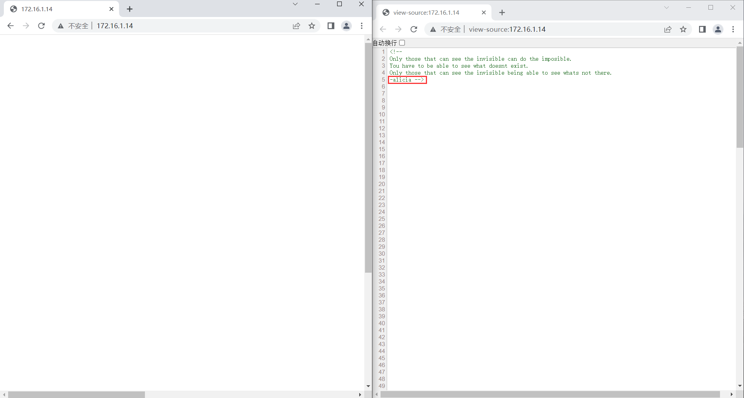Click the horizontal scrollbar thumb in view-source window
Image resolution: width=744 pixels, height=398 pixels.
coord(550,395)
